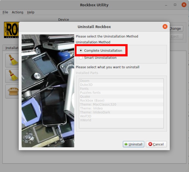Image resolution: width=189 pixels, height=172 pixels.
Task: Select XWorld in Installed Parts list
Action: [121, 120]
